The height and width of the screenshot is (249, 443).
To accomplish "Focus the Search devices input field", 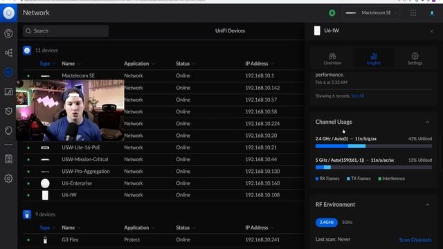I will tap(66, 31).
